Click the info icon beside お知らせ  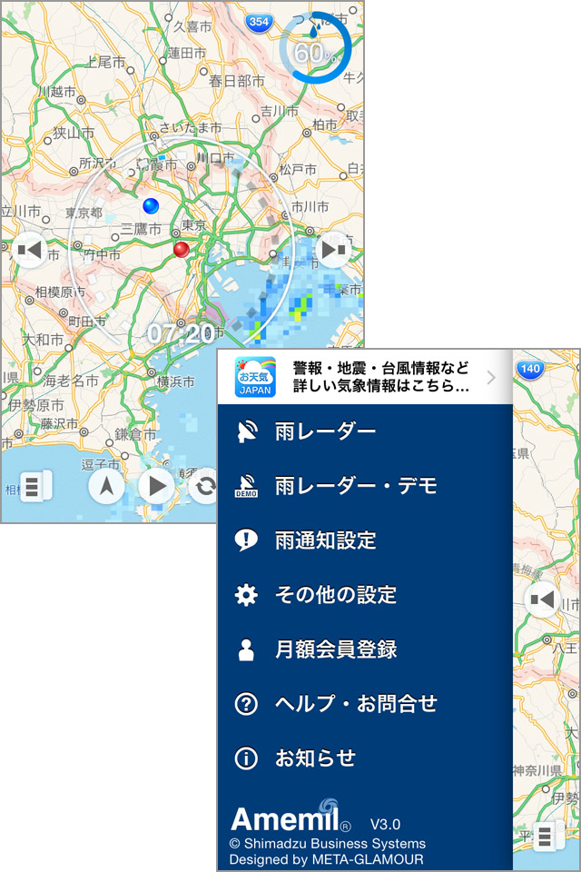click(x=246, y=758)
